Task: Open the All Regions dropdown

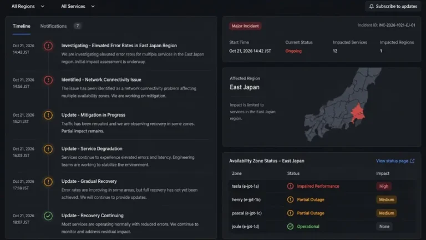Action: pyautogui.click(x=28, y=6)
